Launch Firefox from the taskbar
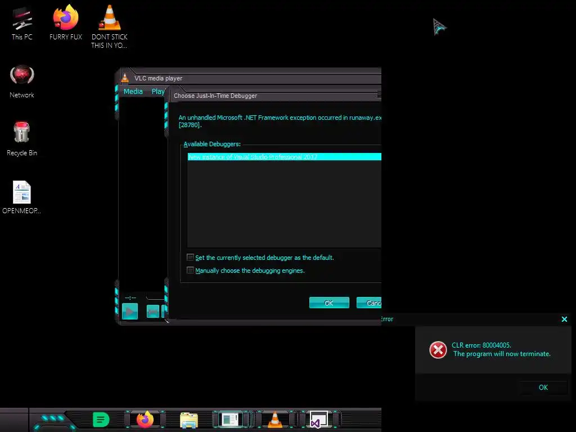The width and height of the screenshot is (576, 432). [x=145, y=420]
